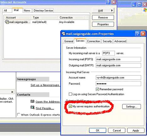Click the Apply button
Viewport: 147px width, 136px height.
point(136,130)
